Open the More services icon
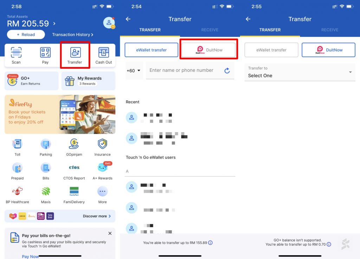The height and width of the screenshot is (259, 360). tap(102, 192)
